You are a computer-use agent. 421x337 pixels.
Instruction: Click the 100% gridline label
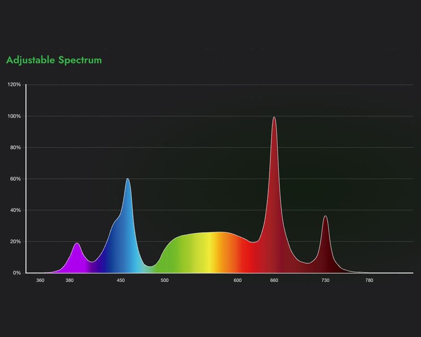[14, 116]
